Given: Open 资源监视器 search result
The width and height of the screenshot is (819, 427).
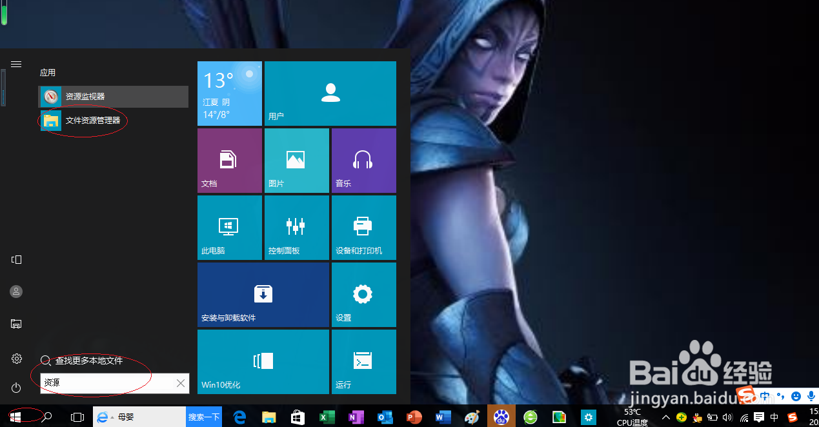Looking at the screenshot, I should pyautogui.click(x=114, y=97).
